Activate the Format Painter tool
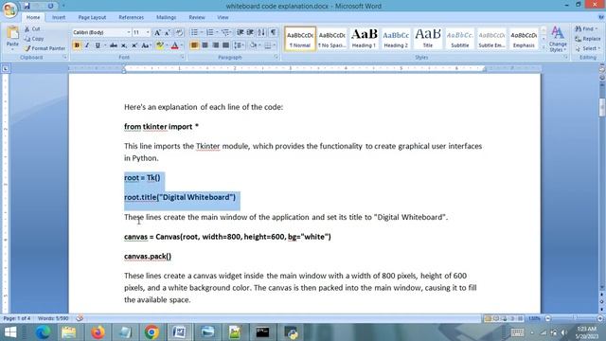 pyautogui.click(x=45, y=48)
